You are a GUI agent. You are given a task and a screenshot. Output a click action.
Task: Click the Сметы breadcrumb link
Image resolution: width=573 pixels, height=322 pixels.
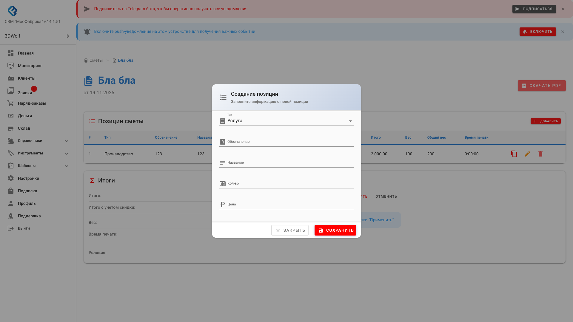[x=96, y=60]
